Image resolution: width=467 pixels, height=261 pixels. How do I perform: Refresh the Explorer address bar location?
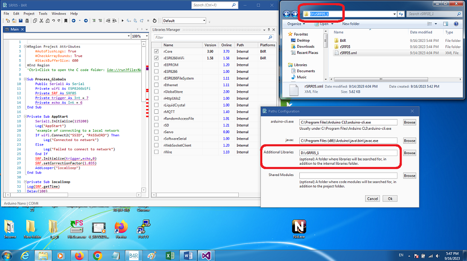coord(401,14)
